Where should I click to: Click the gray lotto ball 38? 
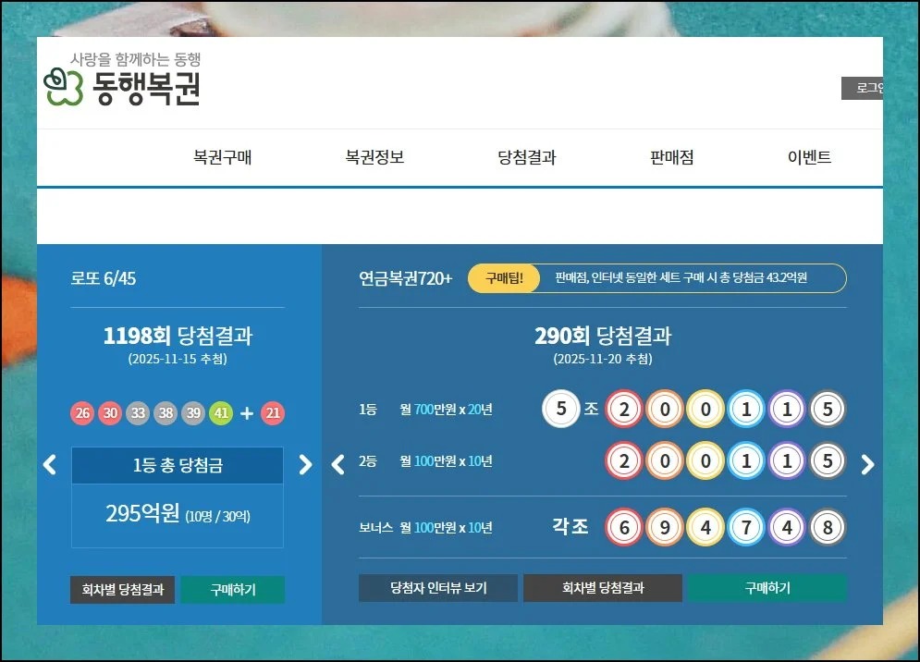166,413
